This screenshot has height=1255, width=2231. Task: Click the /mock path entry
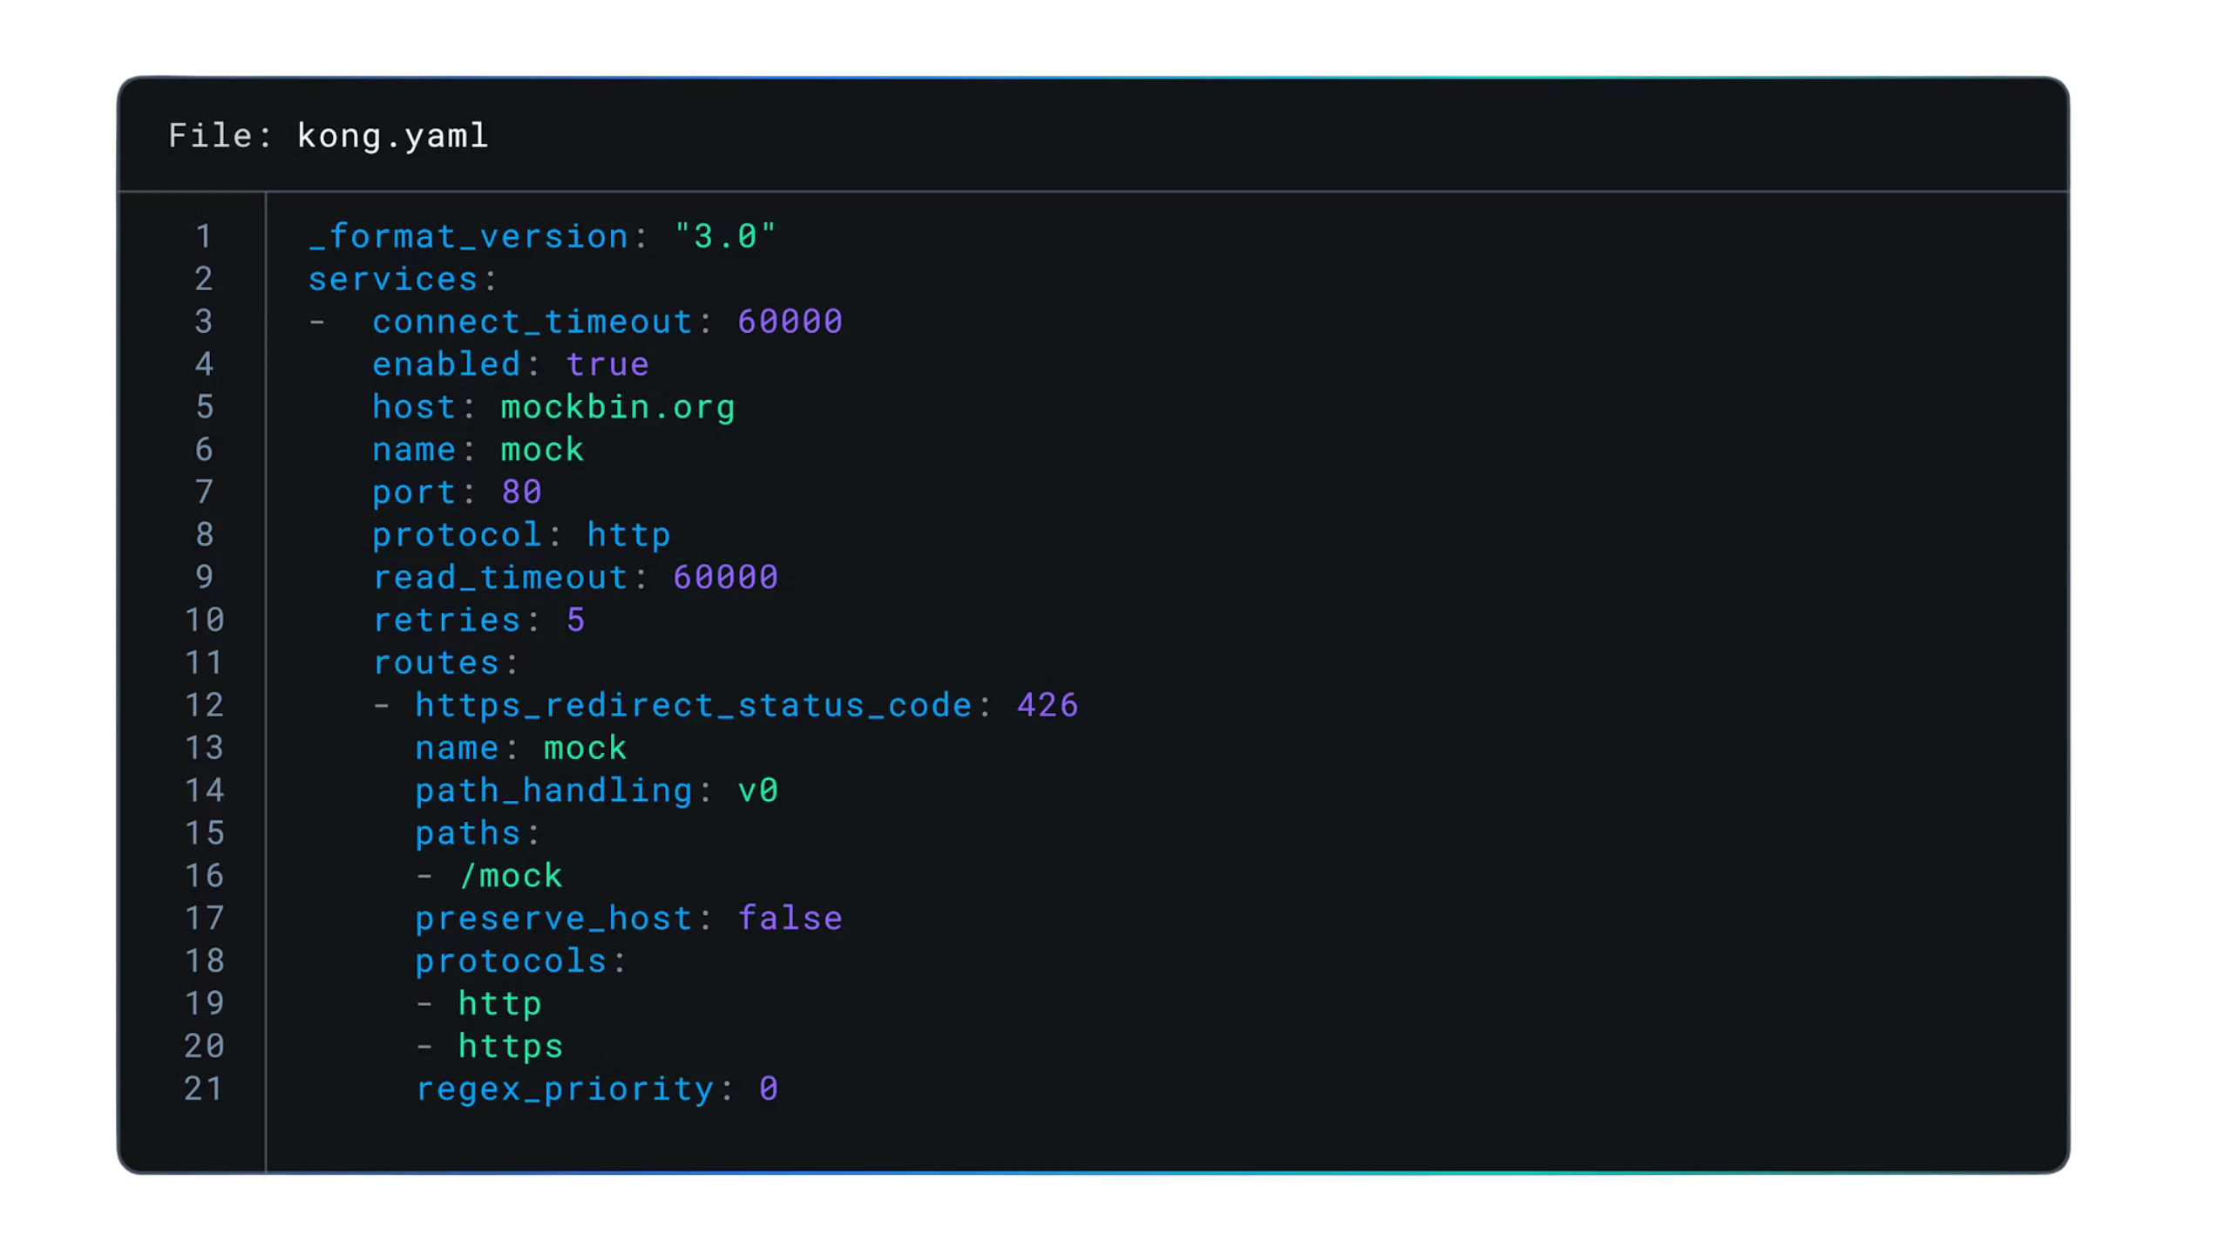[x=511, y=876]
